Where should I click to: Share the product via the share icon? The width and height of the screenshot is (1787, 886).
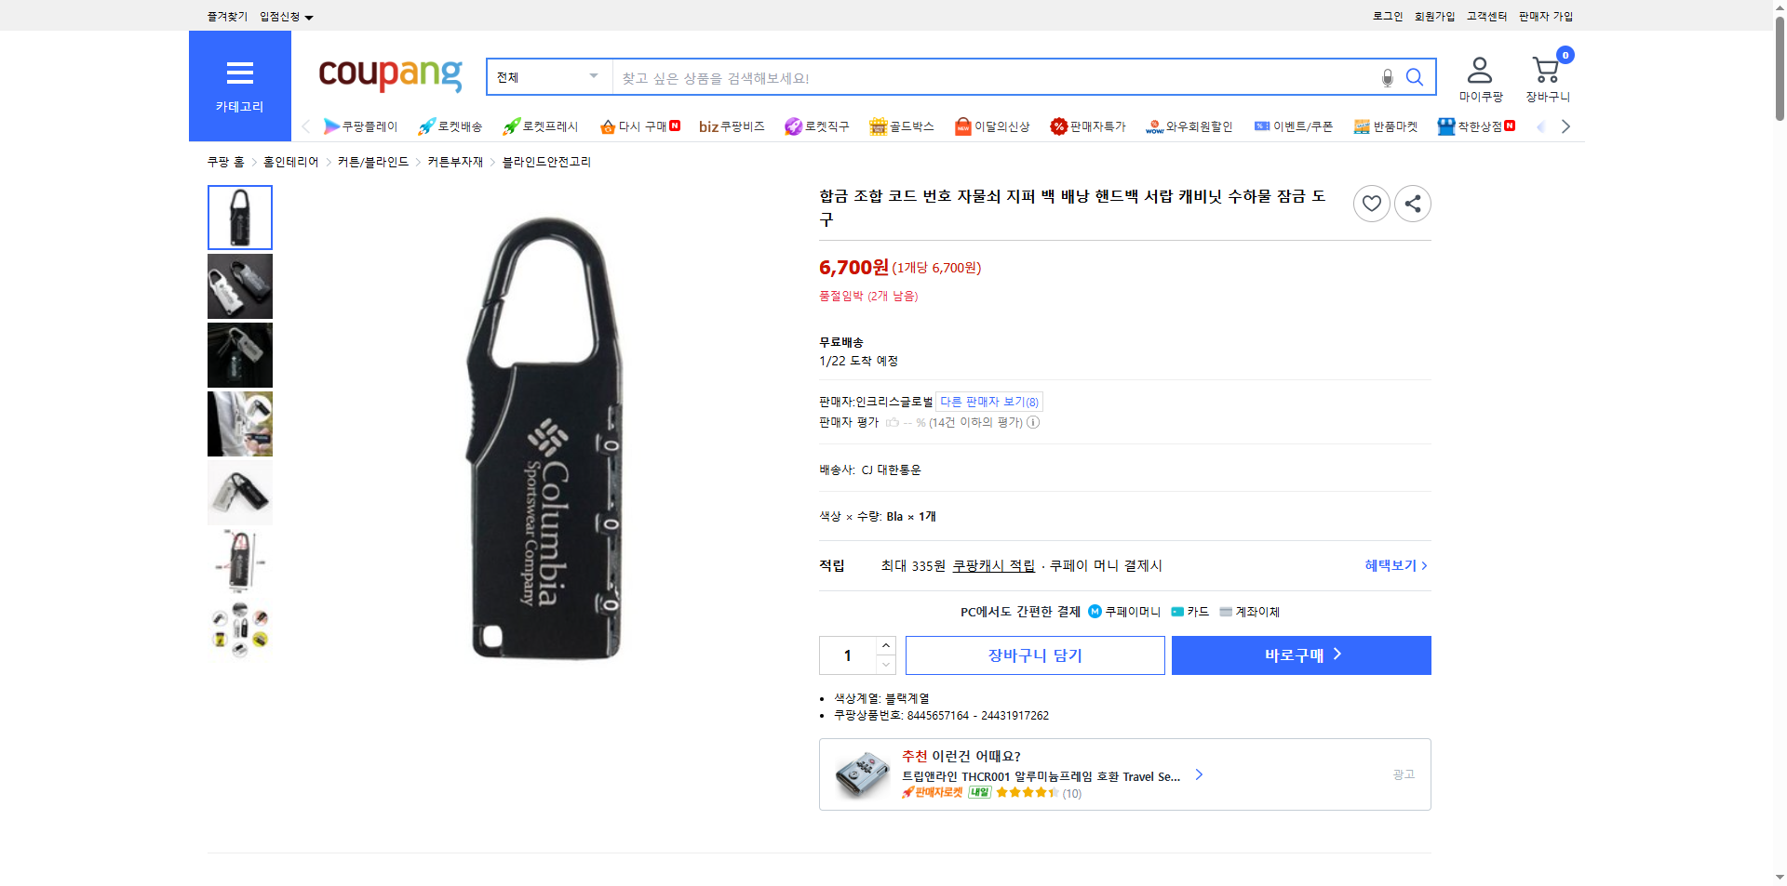pyautogui.click(x=1412, y=203)
